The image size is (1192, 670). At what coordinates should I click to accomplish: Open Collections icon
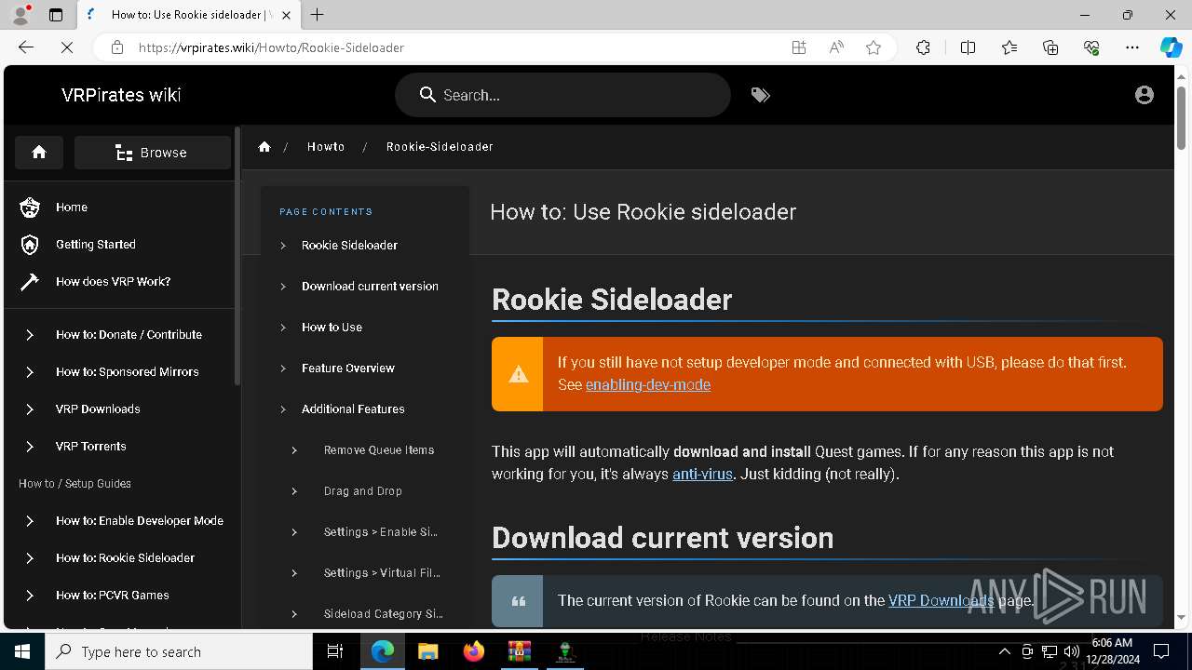1050,47
